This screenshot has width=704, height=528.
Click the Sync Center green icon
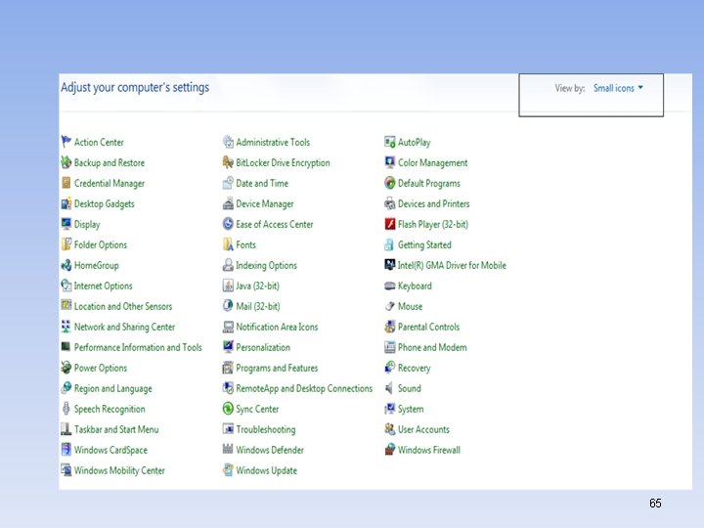(228, 409)
